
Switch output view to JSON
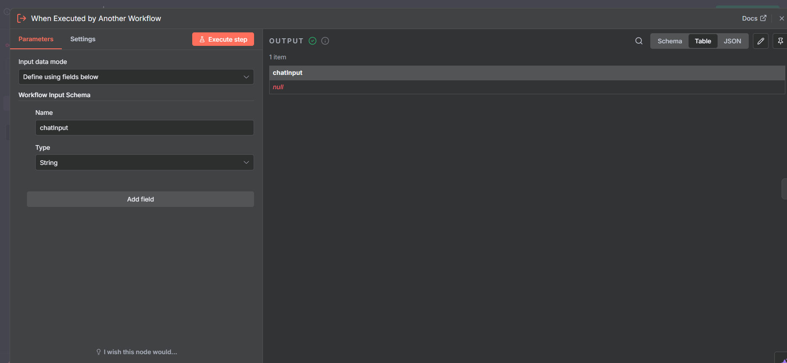[x=732, y=41]
